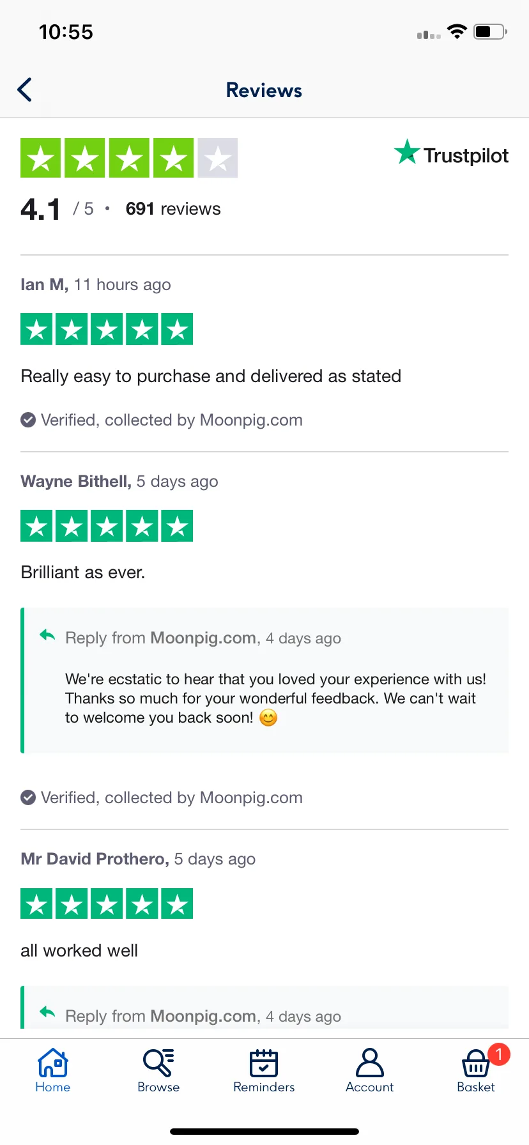Tap the back arrow icon
Screen dimensions: 529x1145
coord(25,90)
